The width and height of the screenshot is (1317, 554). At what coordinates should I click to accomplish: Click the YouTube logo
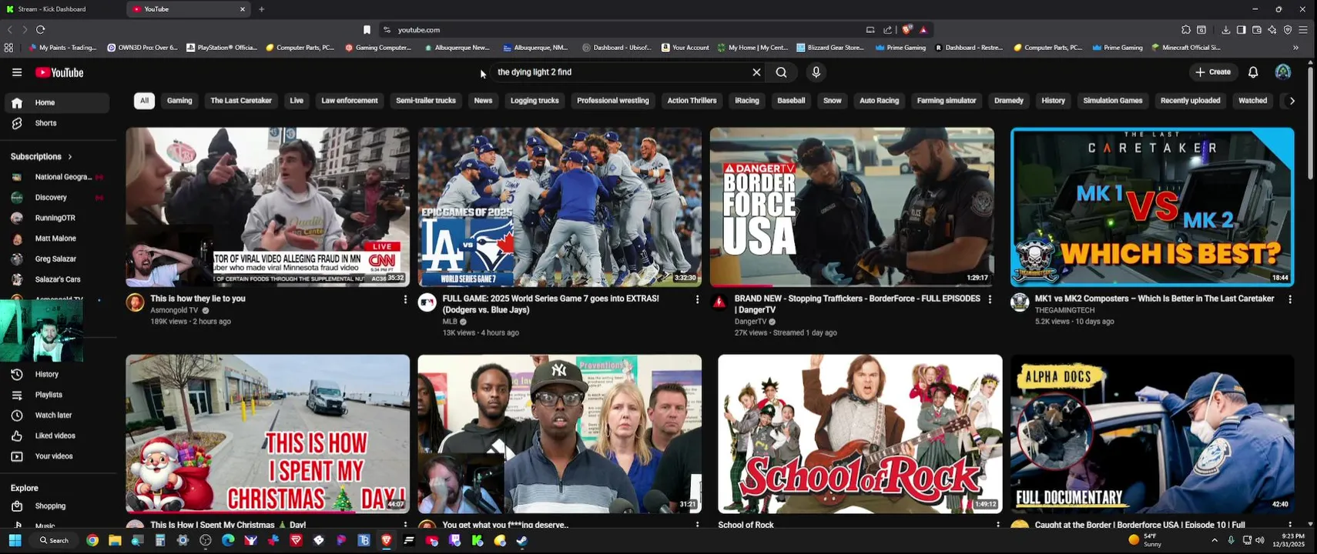pos(59,72)
